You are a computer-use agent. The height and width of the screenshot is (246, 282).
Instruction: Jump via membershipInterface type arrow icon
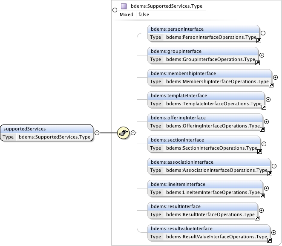pyautogui.click(x=271, y=85)
